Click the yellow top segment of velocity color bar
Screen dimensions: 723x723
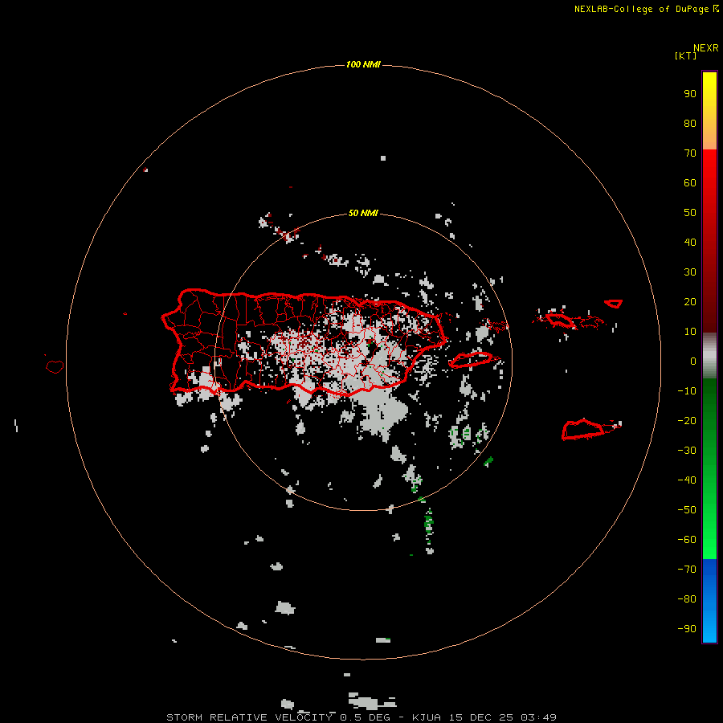pyautogui.click(x=709, y=111)
